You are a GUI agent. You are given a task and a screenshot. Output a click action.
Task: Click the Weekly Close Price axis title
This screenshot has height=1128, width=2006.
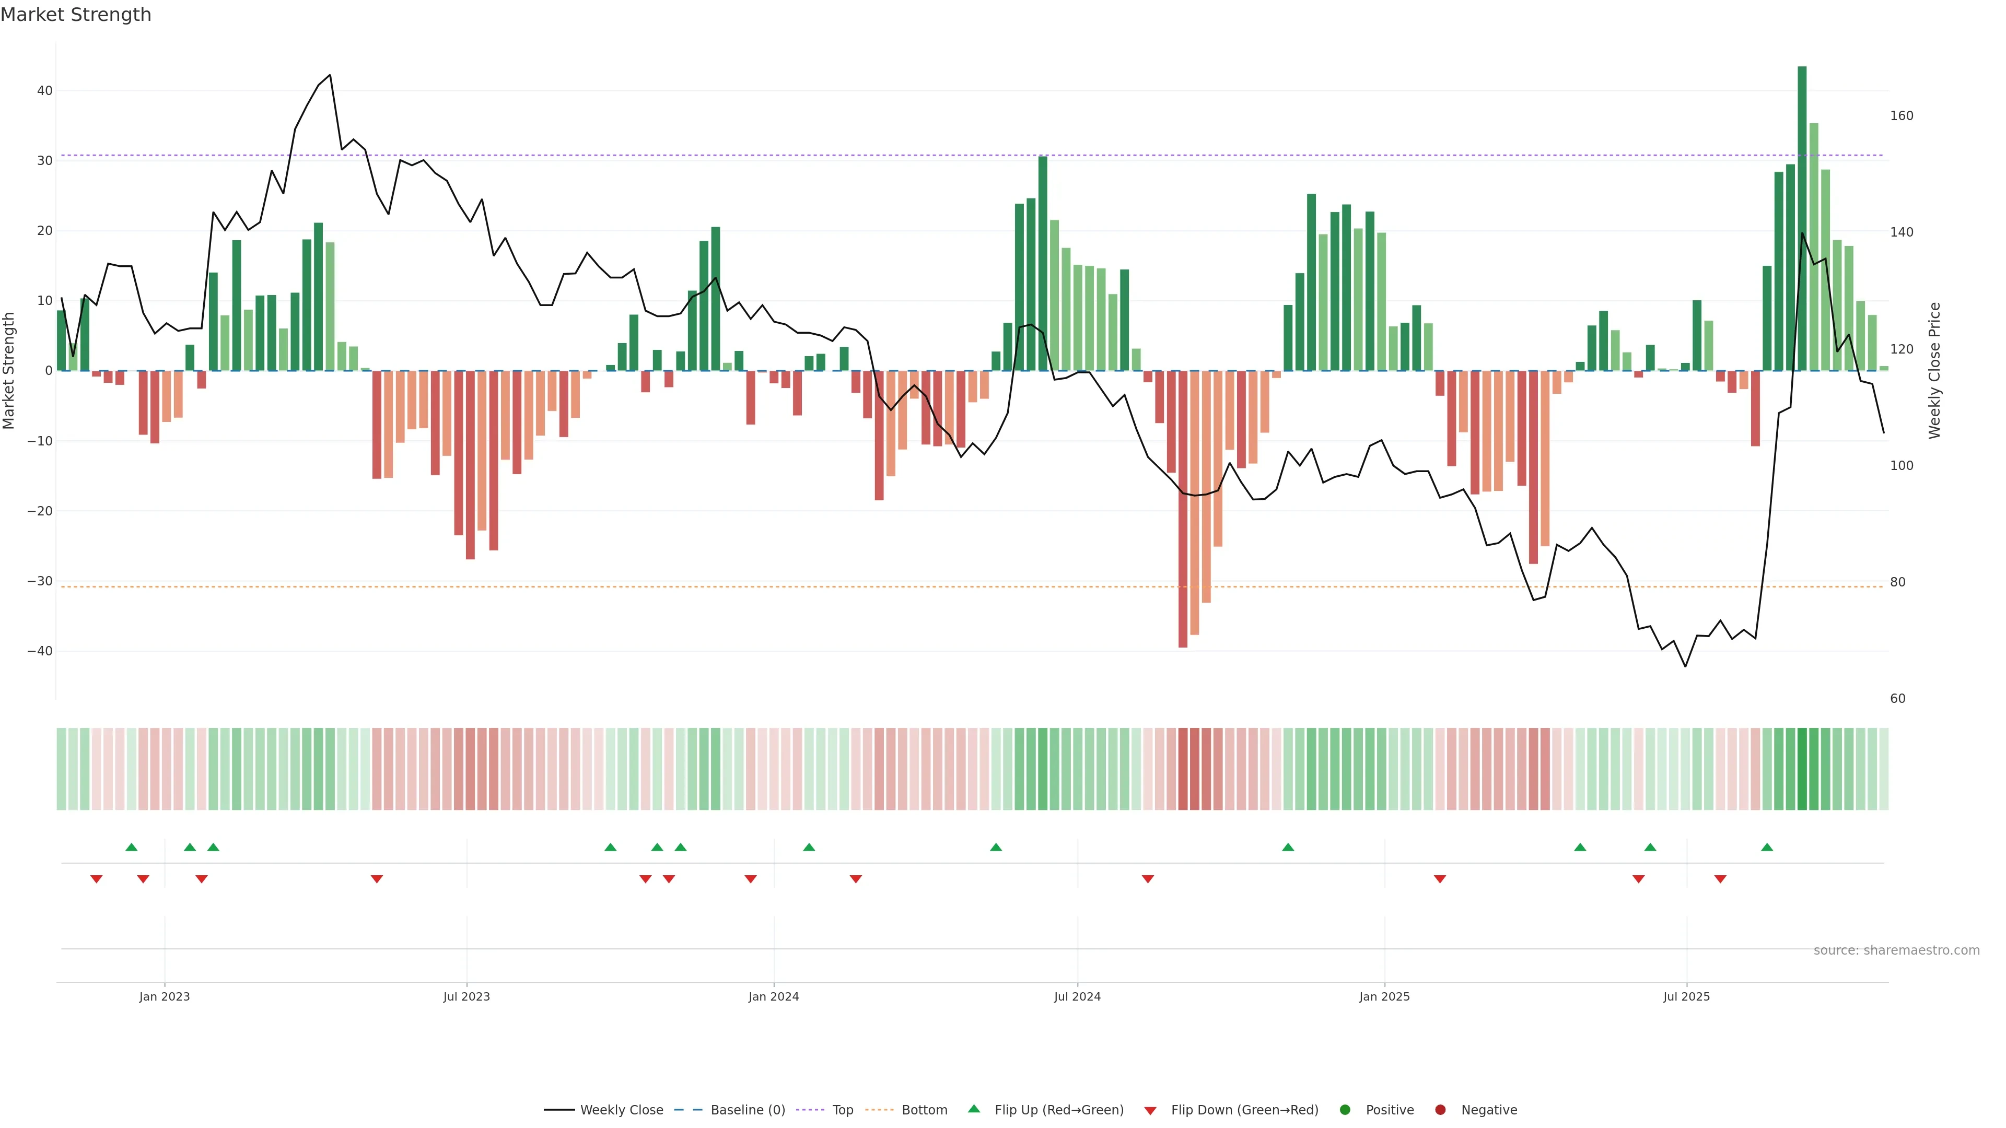coord(1934,371)
